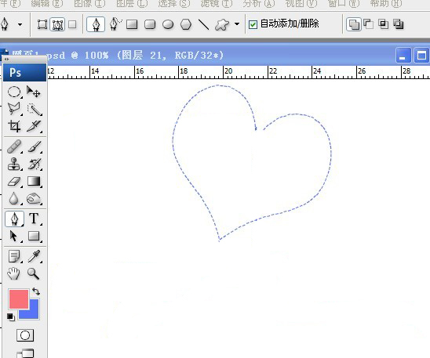The height and width of the screenshot is (358, 430).
Task: Choose the Eyedropper tool
Action: pyautogui.click(x=34, y=256)
